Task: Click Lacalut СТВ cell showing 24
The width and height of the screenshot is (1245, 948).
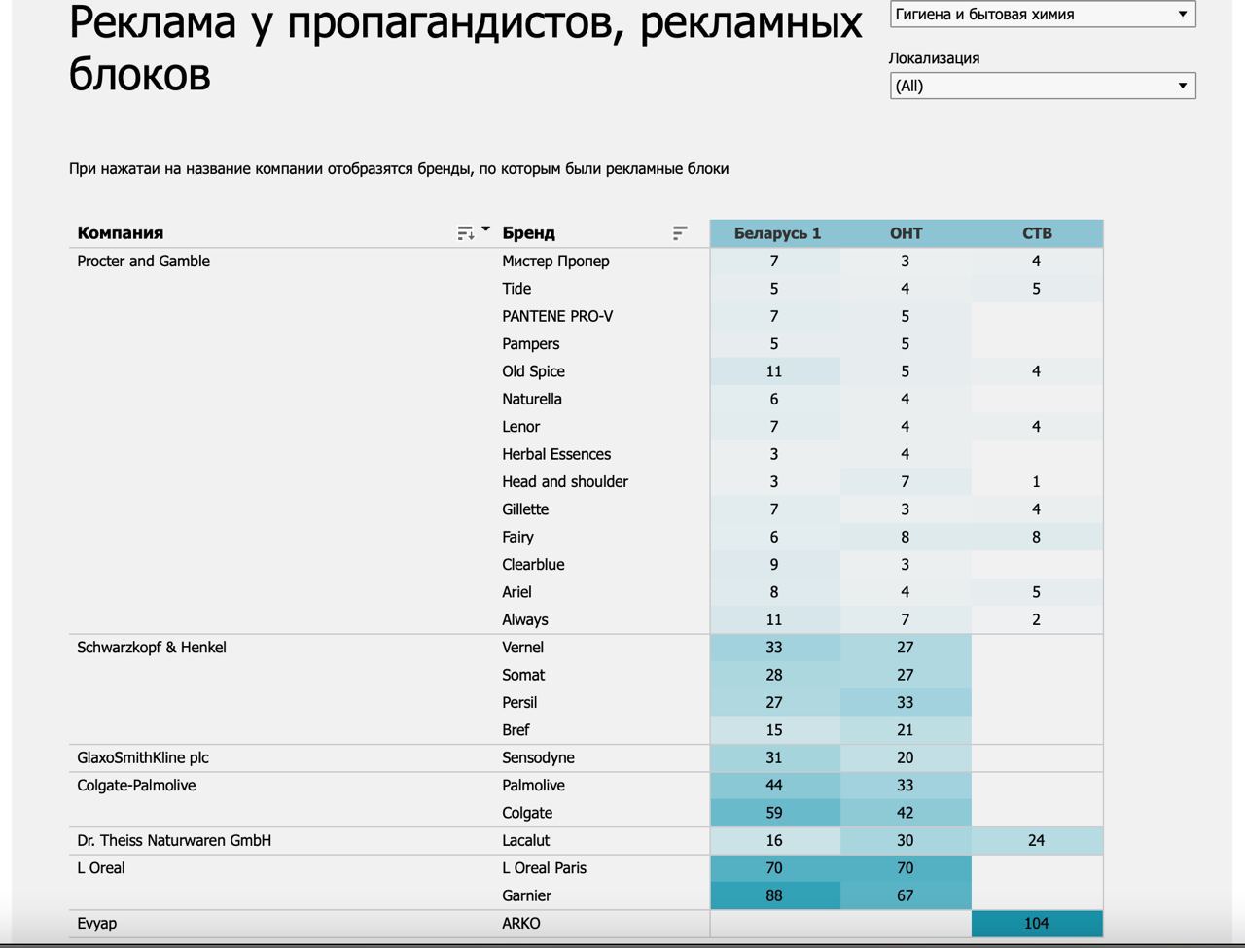Action: pos(1037,840)
